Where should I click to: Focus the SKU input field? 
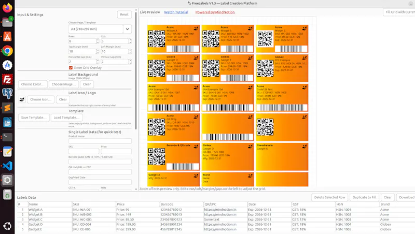coord(84,151)
